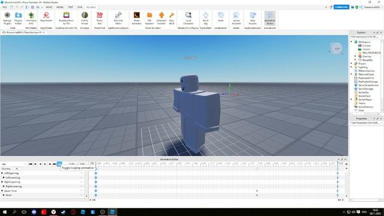Viewport: 384px width, 216px height.
Task: Launch Moon Animator from the ribbon
Action: click(137, 19)
